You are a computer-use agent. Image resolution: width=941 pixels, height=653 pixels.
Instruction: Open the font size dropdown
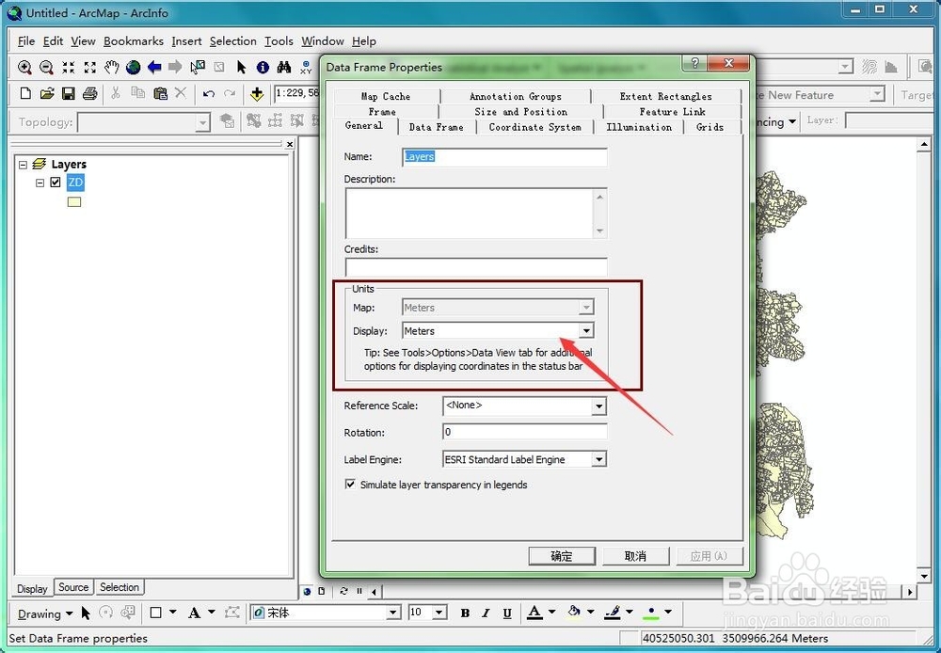pos(439,613)
